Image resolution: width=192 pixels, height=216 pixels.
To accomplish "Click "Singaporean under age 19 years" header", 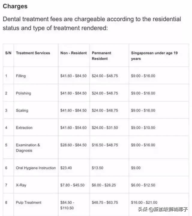I will 154,56.
